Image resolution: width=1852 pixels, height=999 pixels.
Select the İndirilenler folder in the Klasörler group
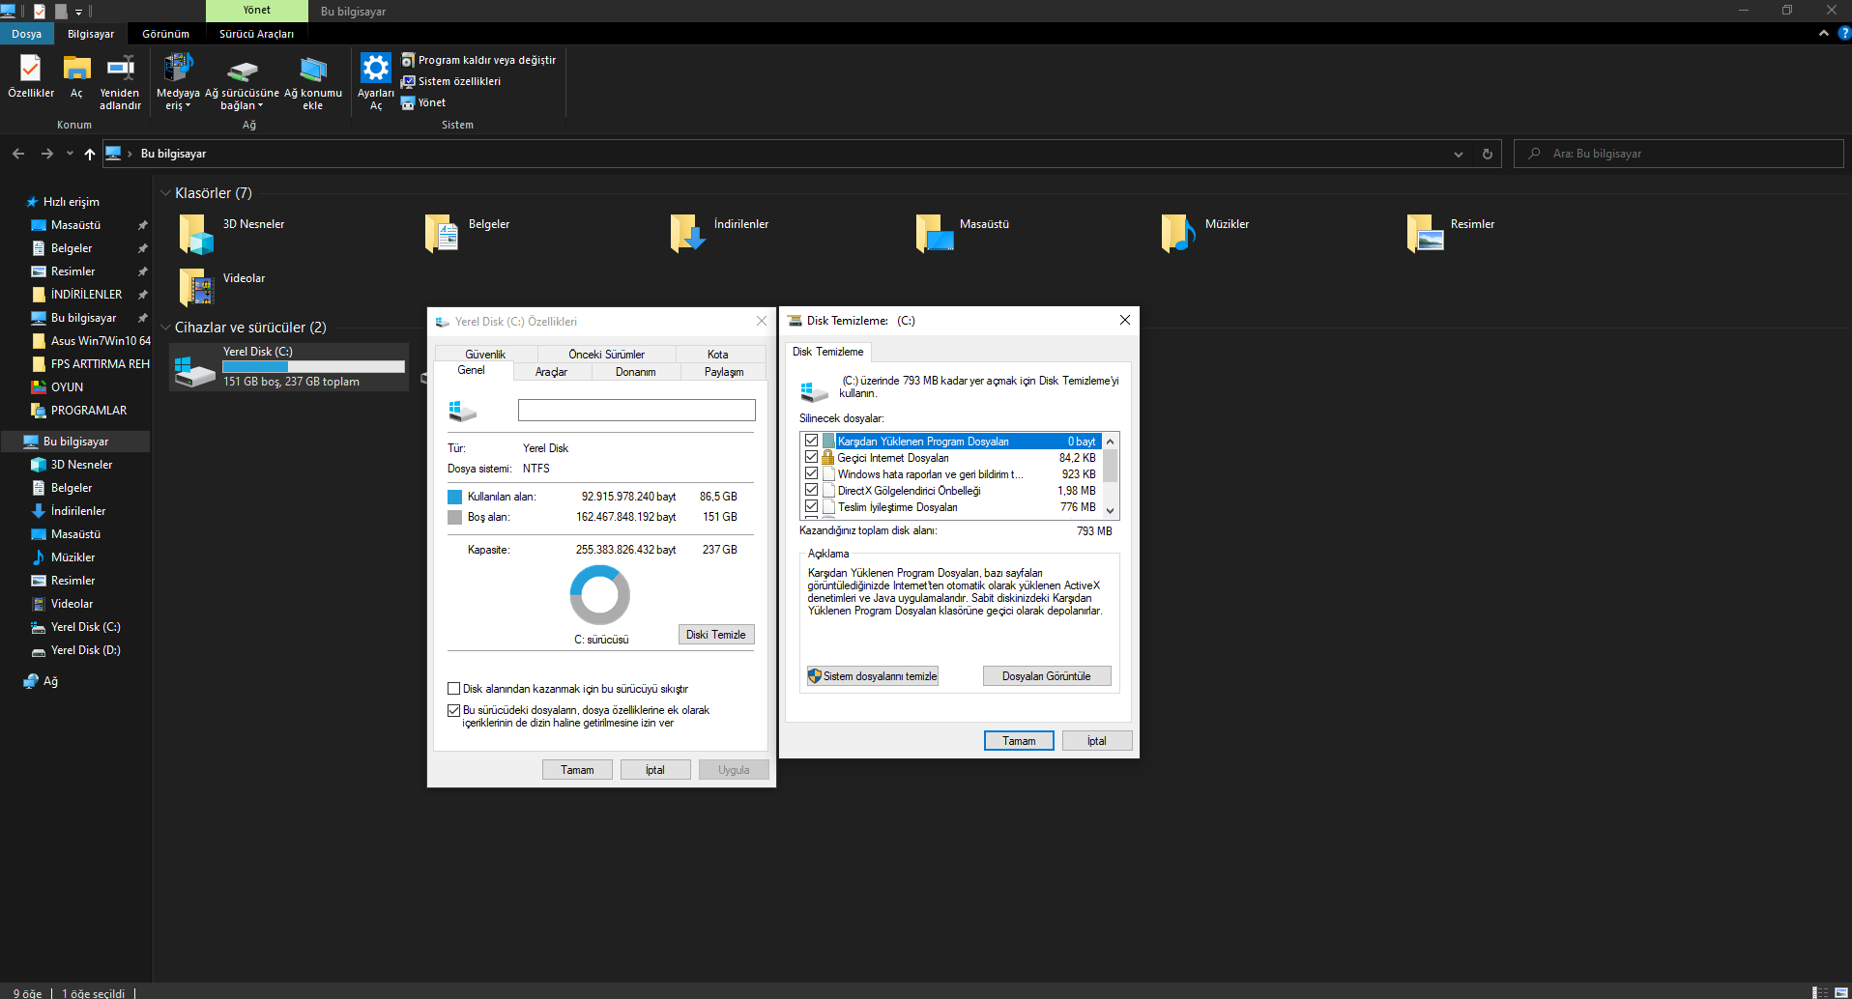coord(719,232)
